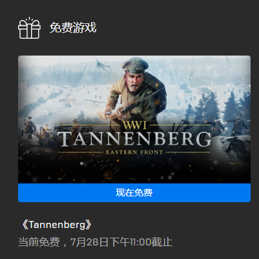This screenshot has width=259, height=259.
Task: Click the TANNENBERG logo text on cover
Action: (134, 139)
